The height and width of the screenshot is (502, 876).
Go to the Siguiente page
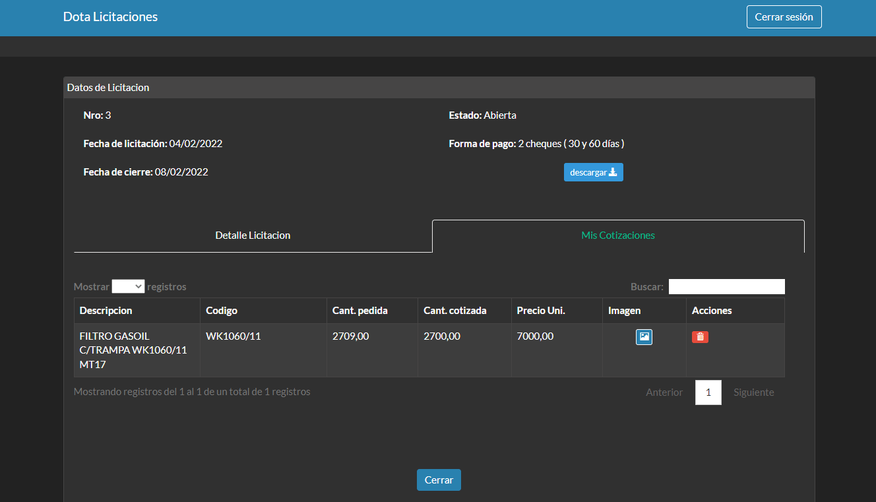[x=753, y=392]
